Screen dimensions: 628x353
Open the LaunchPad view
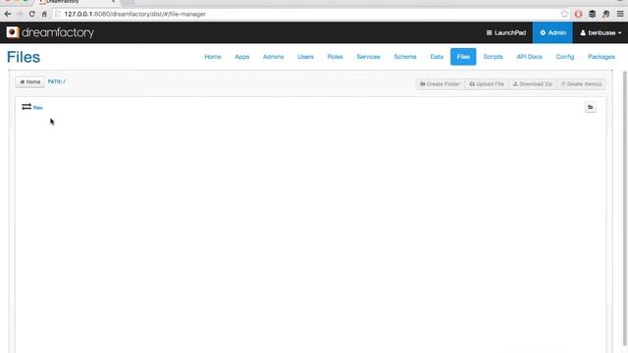[506, 32]
